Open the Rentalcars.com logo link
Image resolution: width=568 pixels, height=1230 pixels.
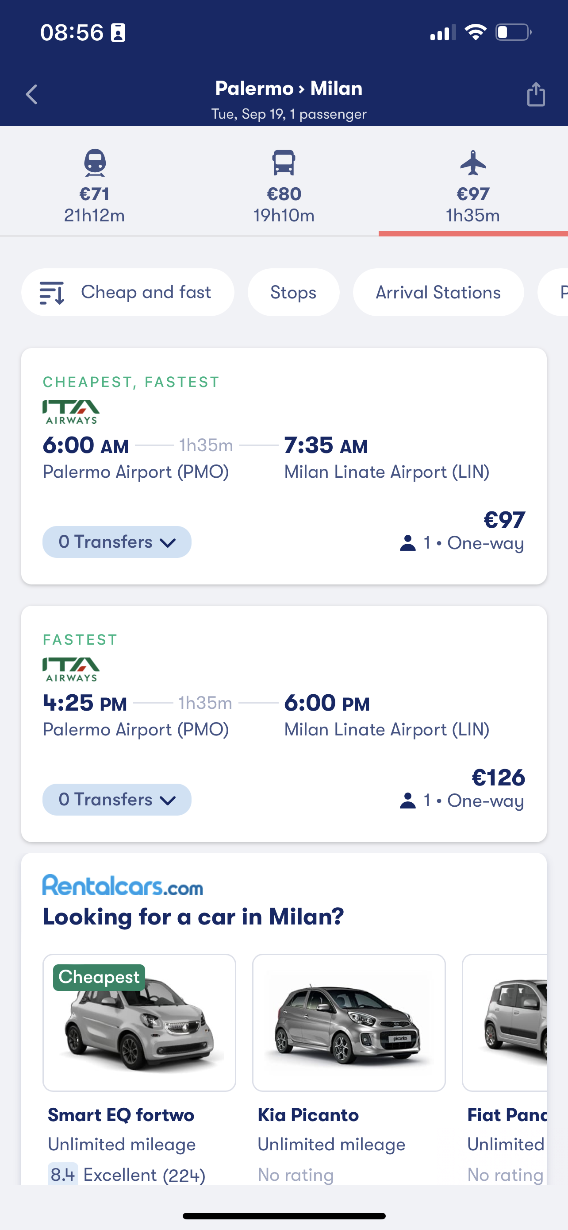(x=123, y=885)
